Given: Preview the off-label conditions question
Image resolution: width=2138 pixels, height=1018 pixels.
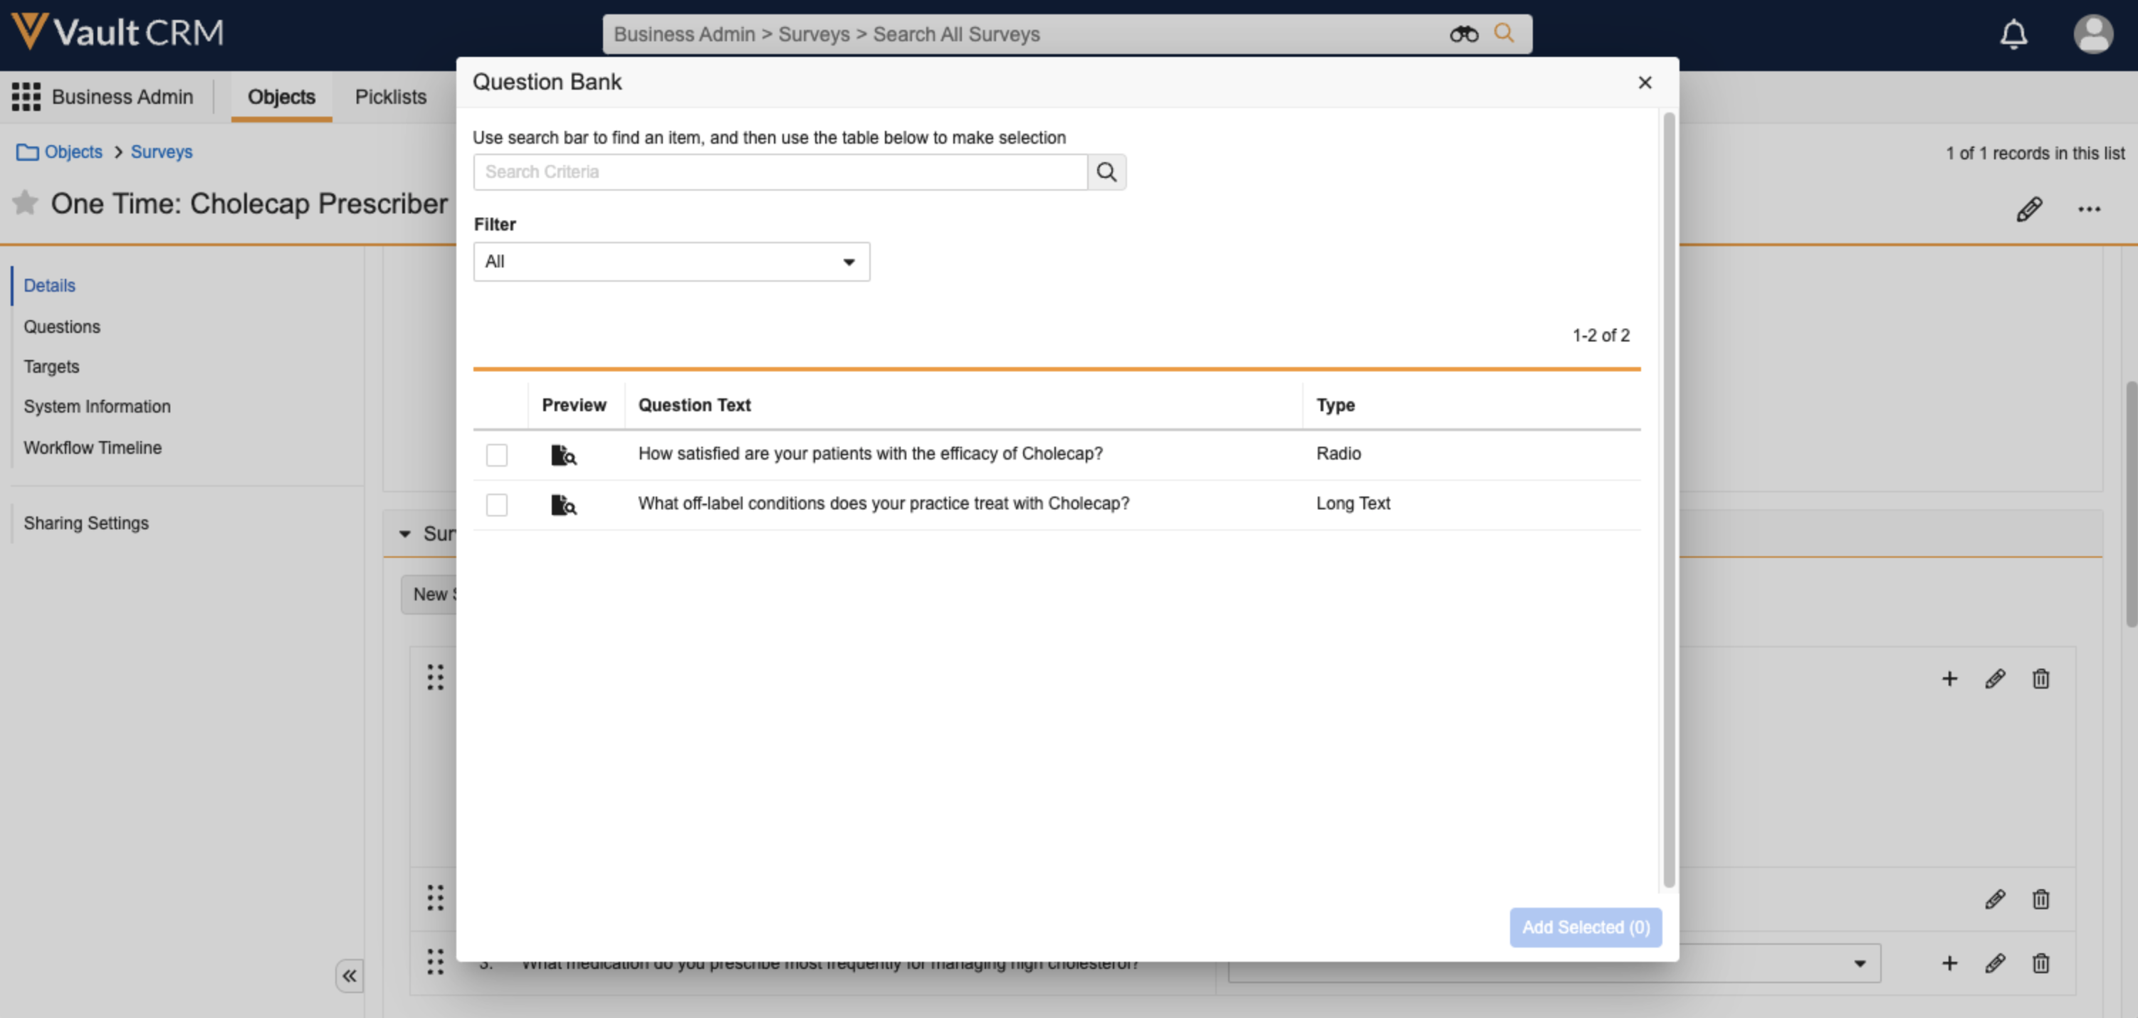Looking at the screenshot, I should point(564,504).
